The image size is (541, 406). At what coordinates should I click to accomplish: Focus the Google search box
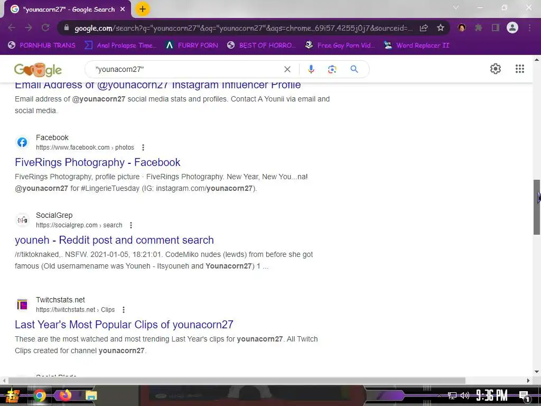186,69
